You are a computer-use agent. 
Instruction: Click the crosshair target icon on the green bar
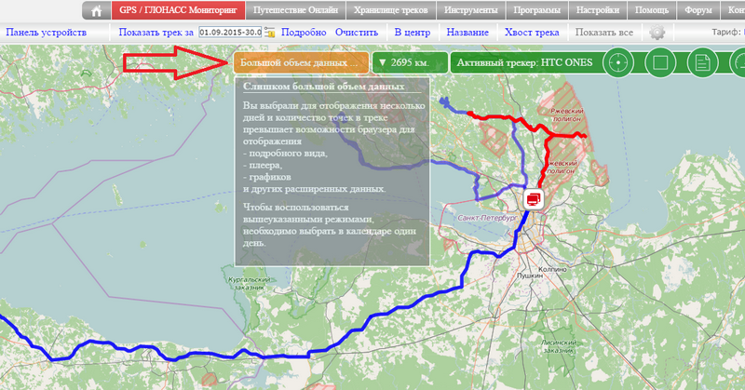(617, 63)
